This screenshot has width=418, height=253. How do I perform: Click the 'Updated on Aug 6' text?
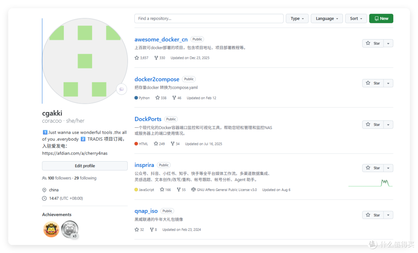pyautogui.click(x=276, y=190)
